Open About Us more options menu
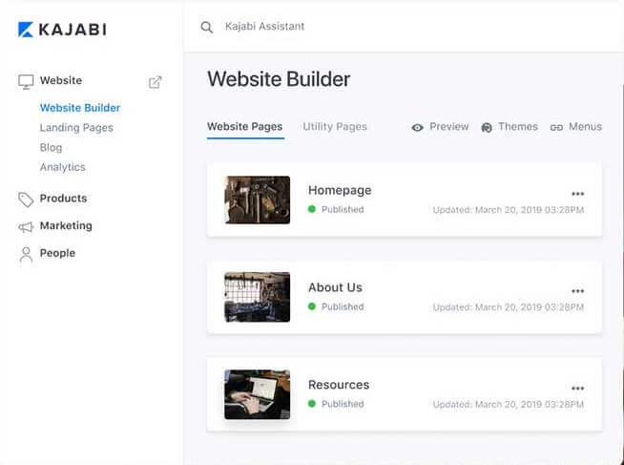Viewport: 624px width, 465px height. click(577, 291)
